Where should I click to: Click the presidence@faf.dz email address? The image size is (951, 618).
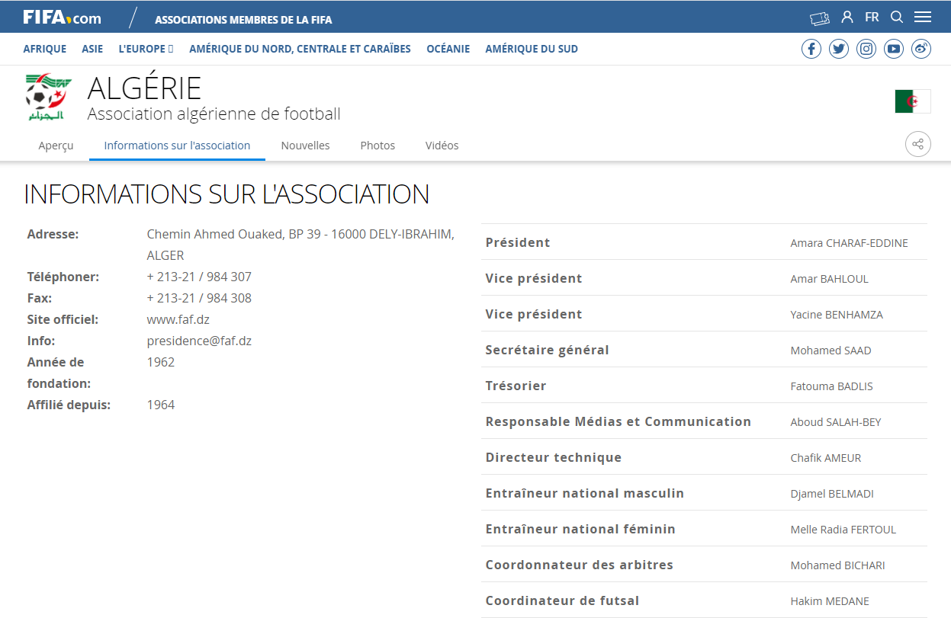coord(199,341)
